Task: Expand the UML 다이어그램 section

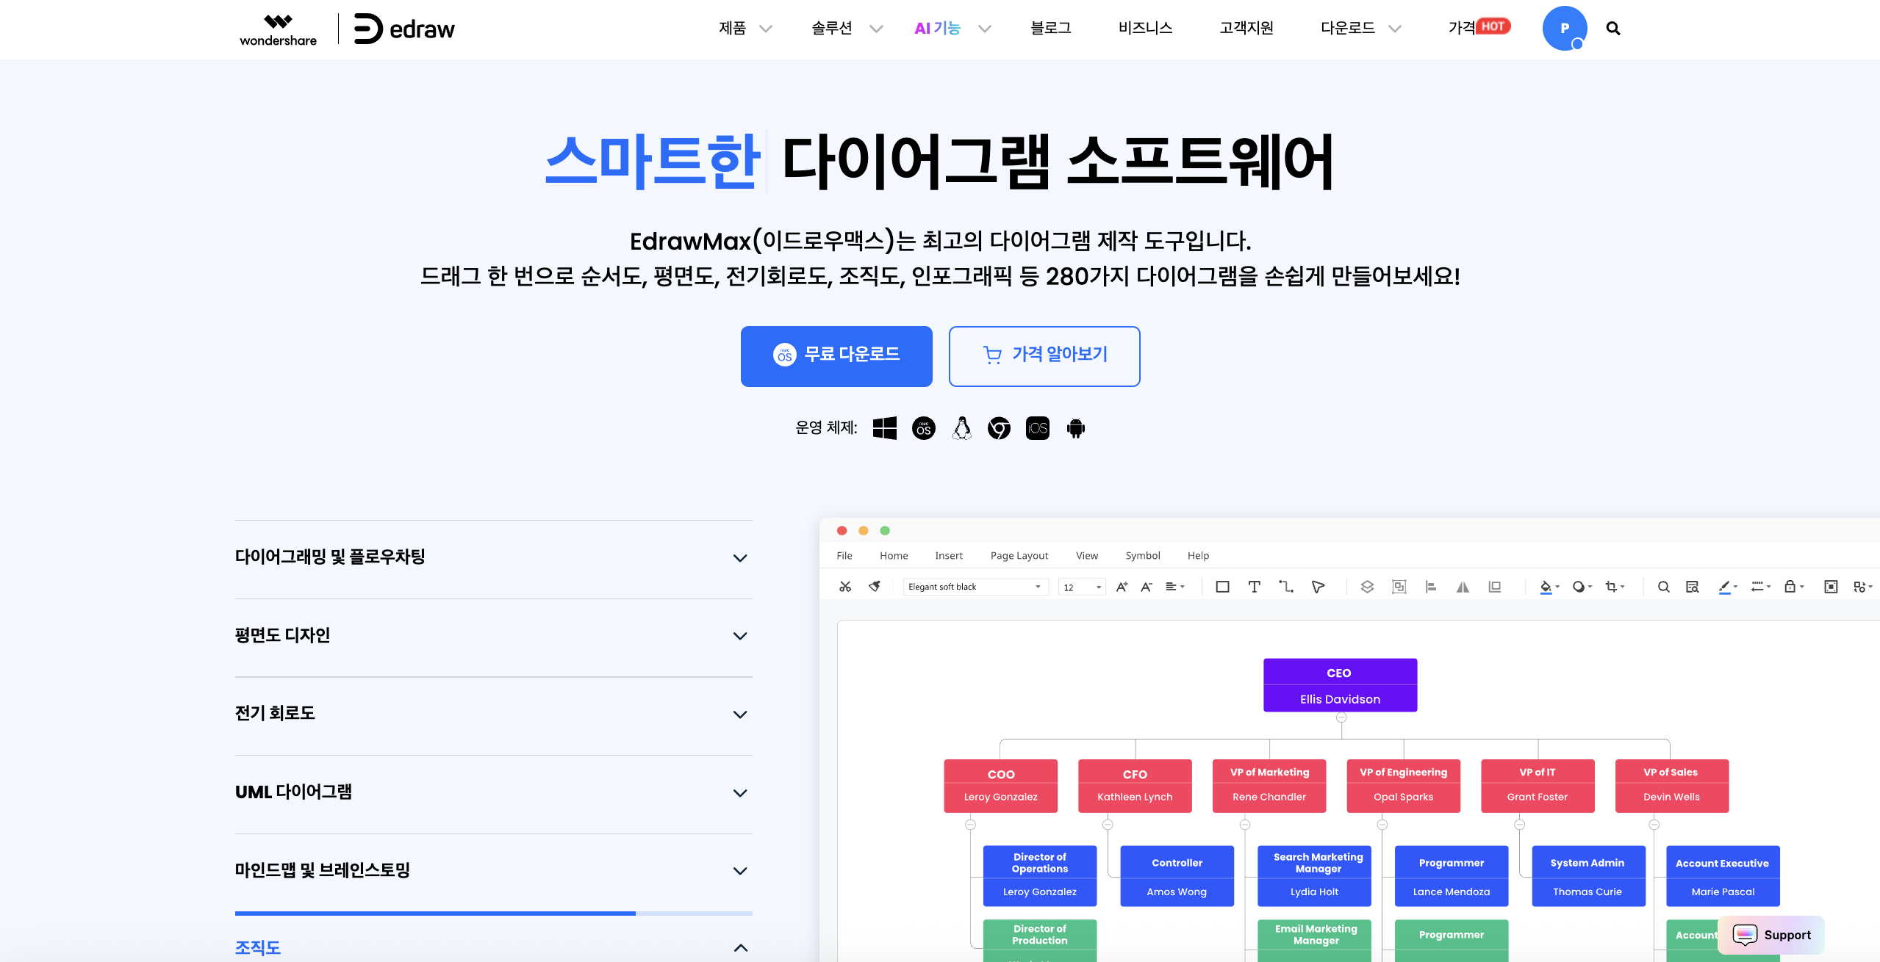Action: coord(493,792)
